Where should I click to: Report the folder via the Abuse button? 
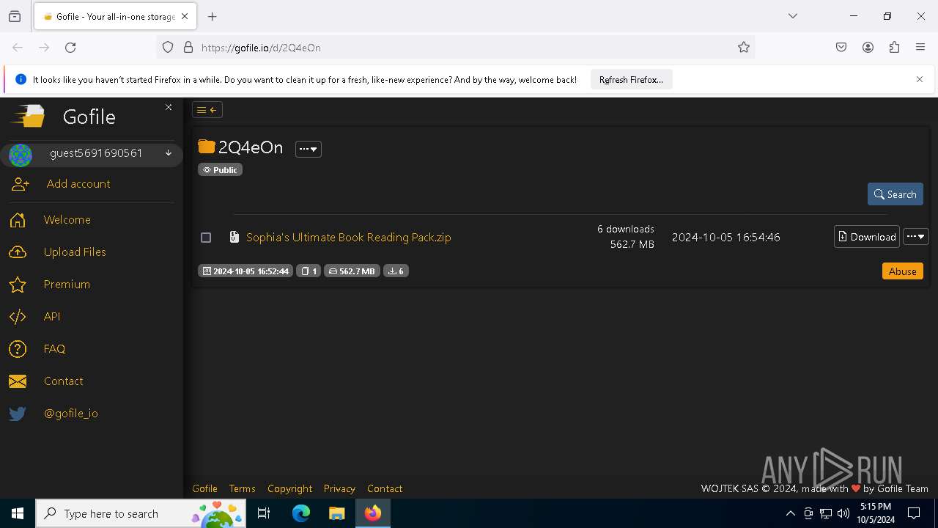[x=902, y=271]
